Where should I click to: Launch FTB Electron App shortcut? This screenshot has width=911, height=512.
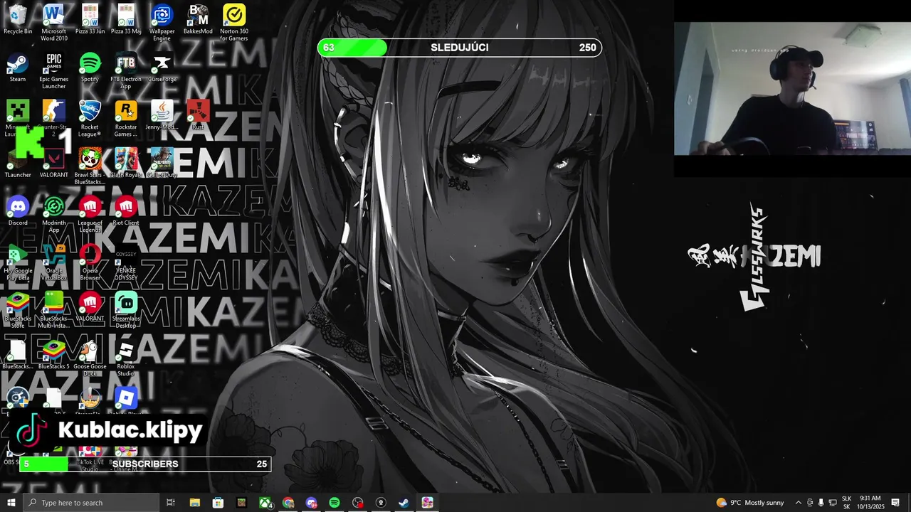coord(126,70)
